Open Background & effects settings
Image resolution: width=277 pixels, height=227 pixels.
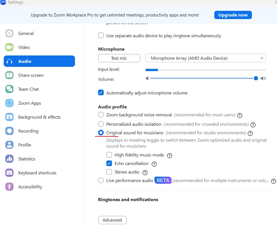pyautogui.click(x=39, y=117)
